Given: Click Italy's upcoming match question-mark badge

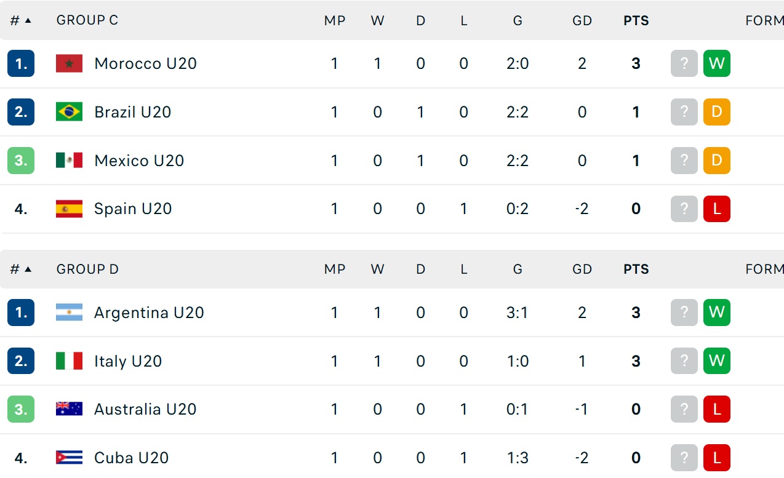Looking at the screenshot, I should 684,361.
